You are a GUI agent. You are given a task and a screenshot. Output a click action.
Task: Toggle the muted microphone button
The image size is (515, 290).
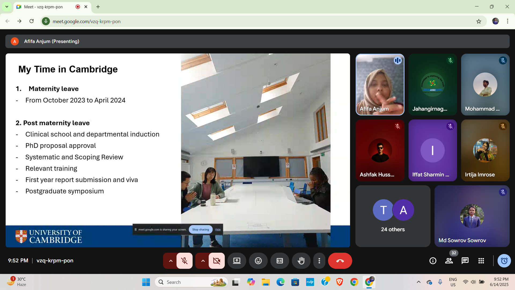tap(184, 261)
